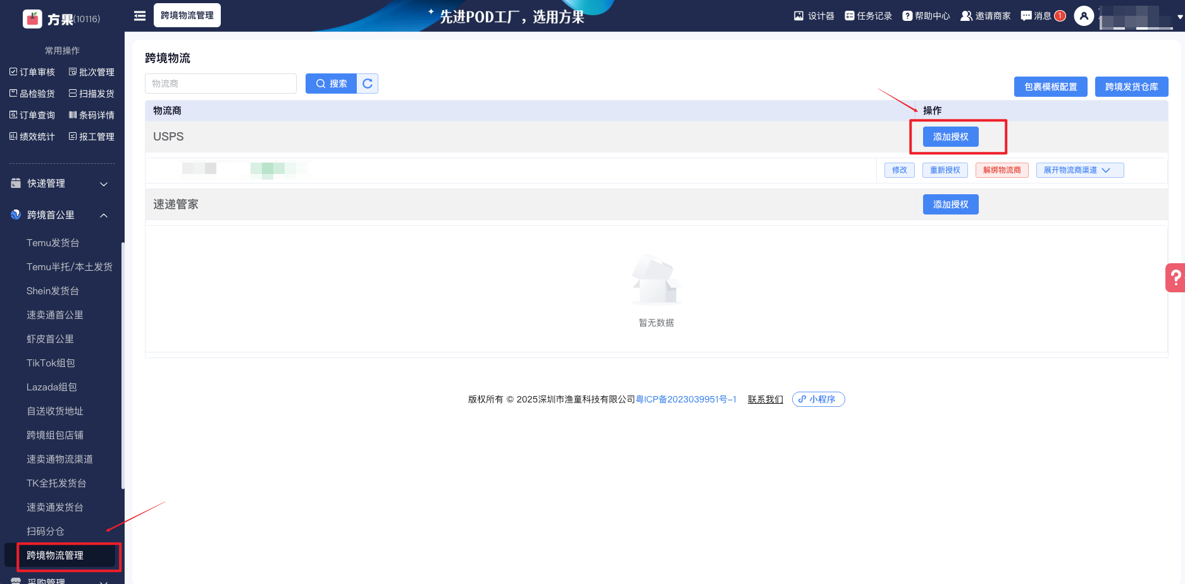
Task: Click the red question mark help widget
Action: pos(1176,277)
